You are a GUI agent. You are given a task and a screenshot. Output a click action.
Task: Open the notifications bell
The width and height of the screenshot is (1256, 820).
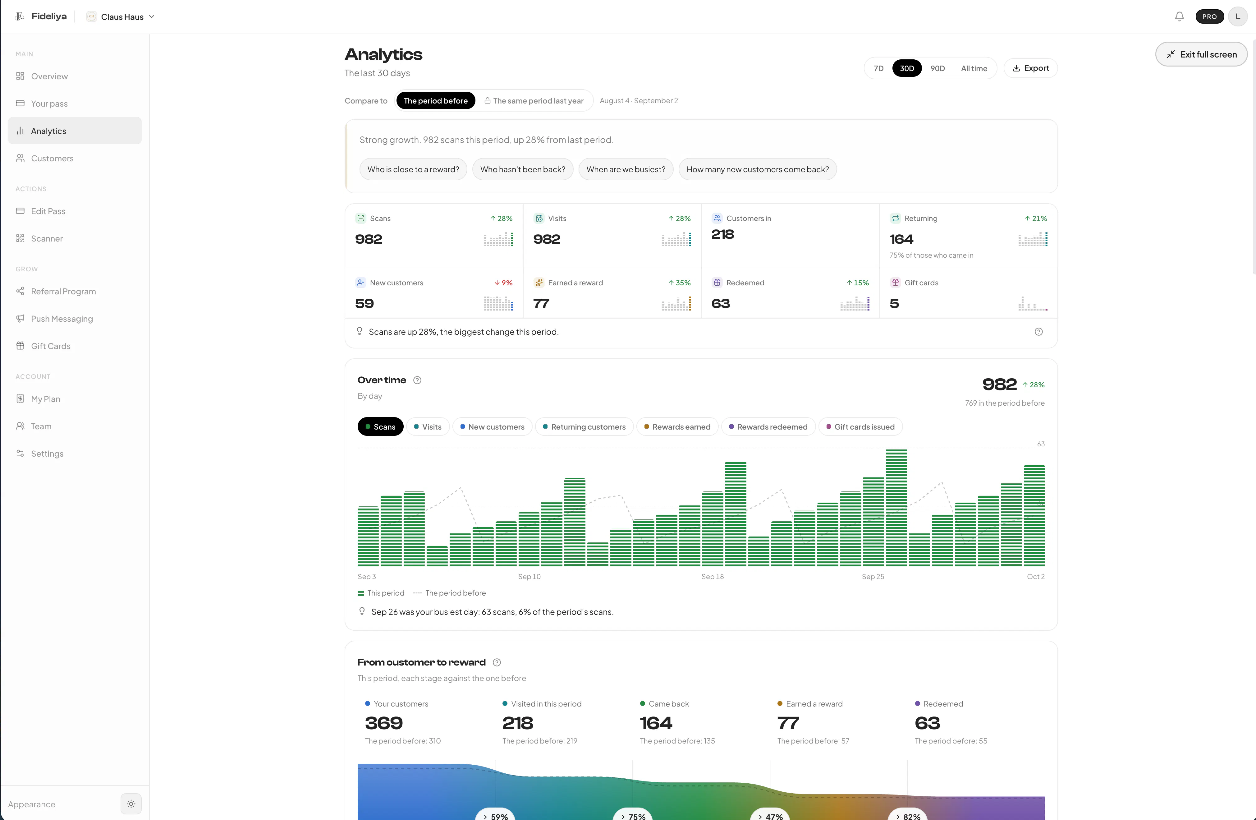point(1180,16)
